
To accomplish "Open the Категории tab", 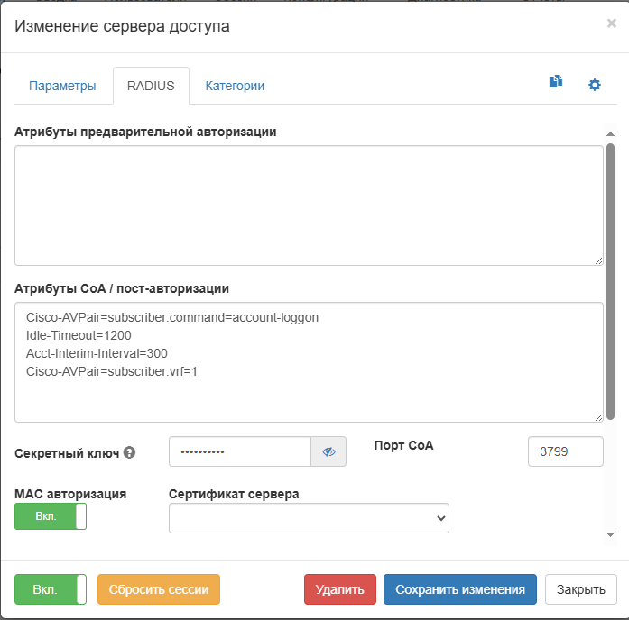I will (x=235, y=86).
